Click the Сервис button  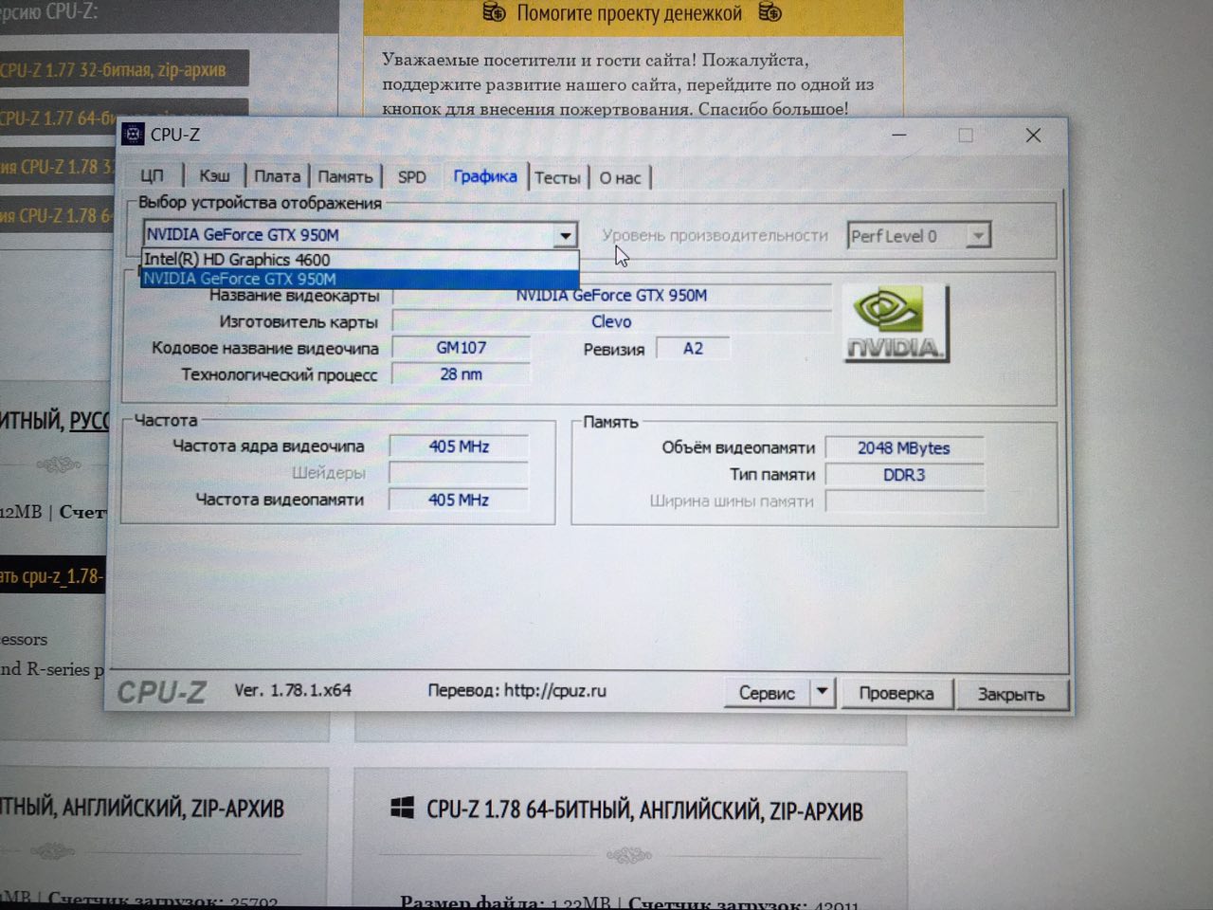click(768, 693)
